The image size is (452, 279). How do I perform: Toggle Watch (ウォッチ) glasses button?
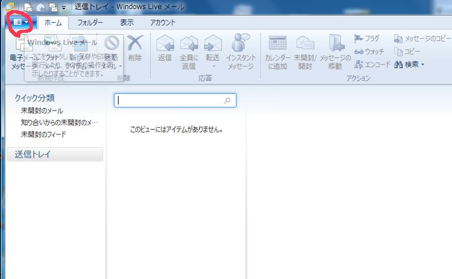[369, 51]
